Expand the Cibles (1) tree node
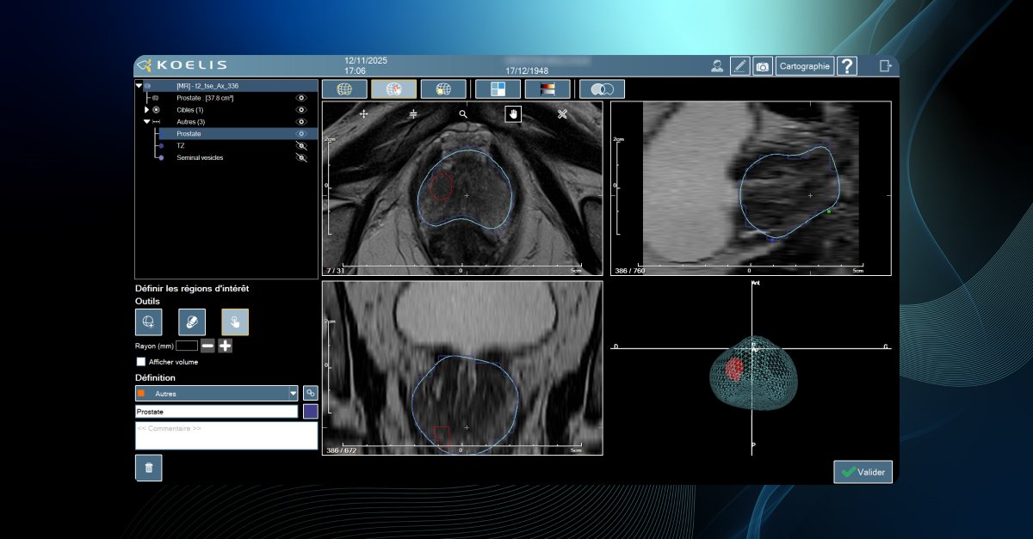This screenshot has height=539, width=1033. tap(147, 110)
